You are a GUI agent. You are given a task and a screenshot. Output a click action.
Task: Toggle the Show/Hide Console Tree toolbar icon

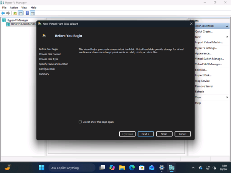20,13
